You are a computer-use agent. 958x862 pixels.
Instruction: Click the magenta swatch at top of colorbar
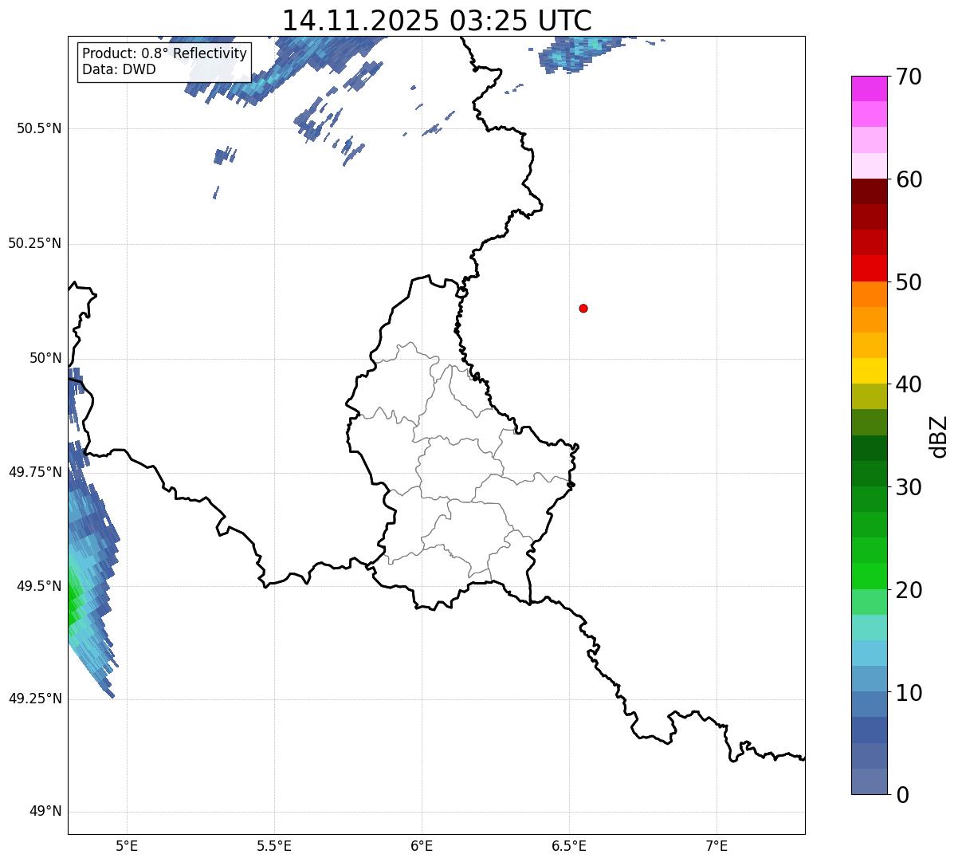coord(870,89)
